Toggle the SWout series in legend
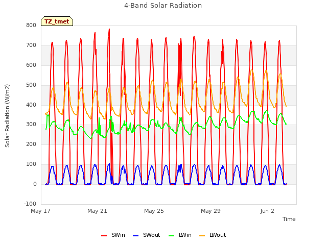 147,235
